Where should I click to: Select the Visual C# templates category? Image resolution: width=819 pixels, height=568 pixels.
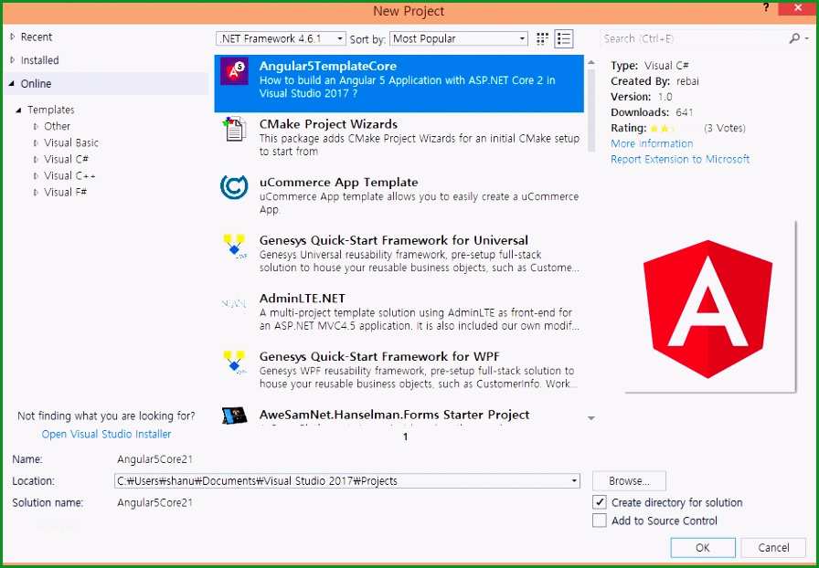pyautogui.click(x=67, y=159)
